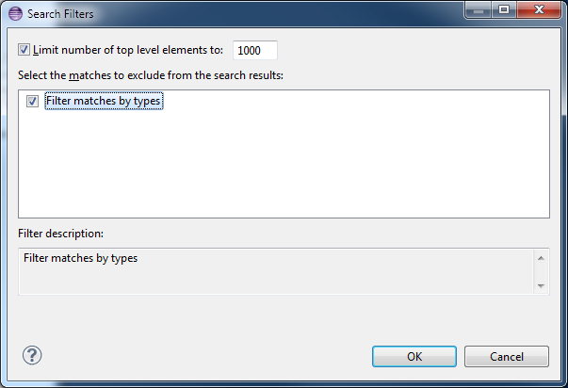Click the Limit number of top level elements label
Viewport: 568px width, 388px height.
pos(128,50)
